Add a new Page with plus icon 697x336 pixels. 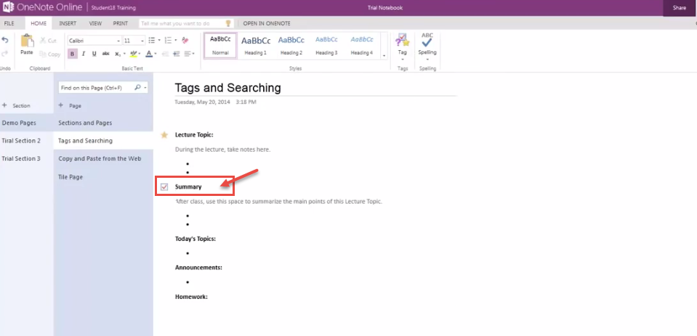[x=61, y=106]
